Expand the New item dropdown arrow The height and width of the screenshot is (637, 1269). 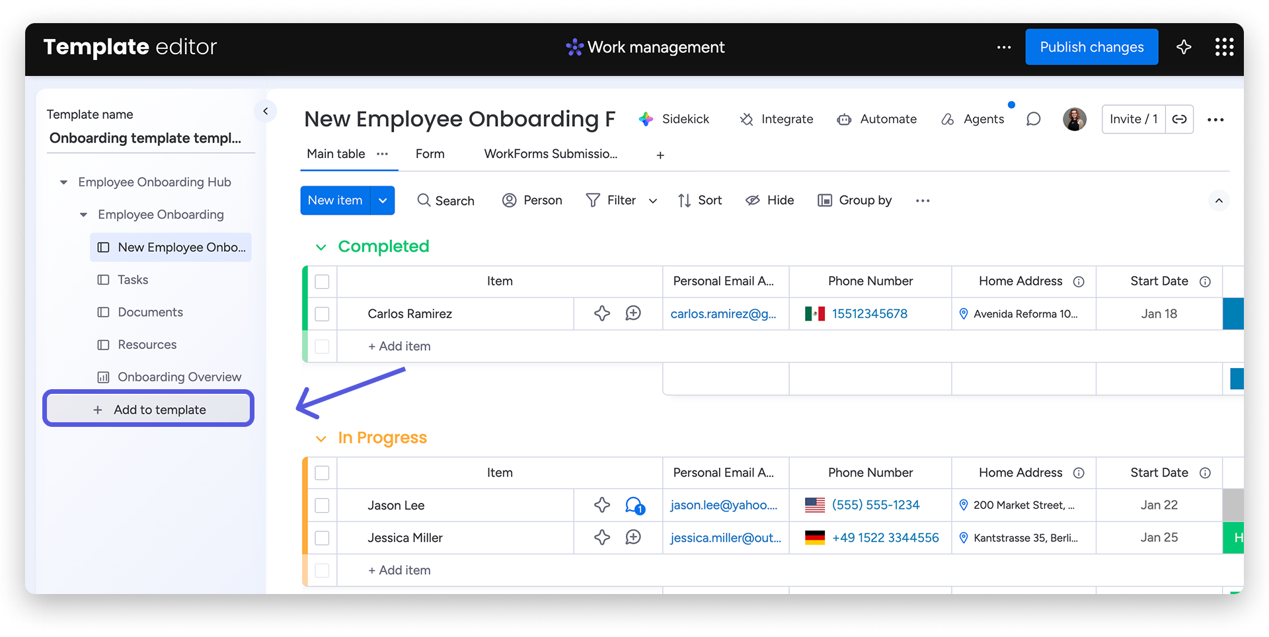pos(383,200)
